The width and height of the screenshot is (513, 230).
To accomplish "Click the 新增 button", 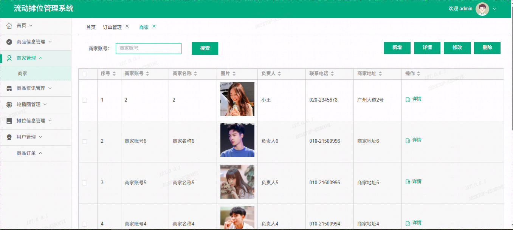I will click(397, 48).
